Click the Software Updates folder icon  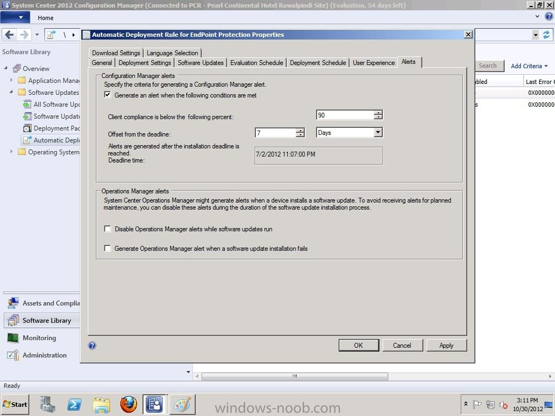tap(22, 92)
